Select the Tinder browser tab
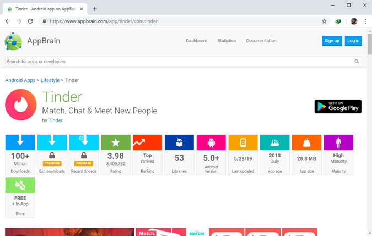Image resolution: width=372 pixels, height=236 pixels. tap(45, 9)
